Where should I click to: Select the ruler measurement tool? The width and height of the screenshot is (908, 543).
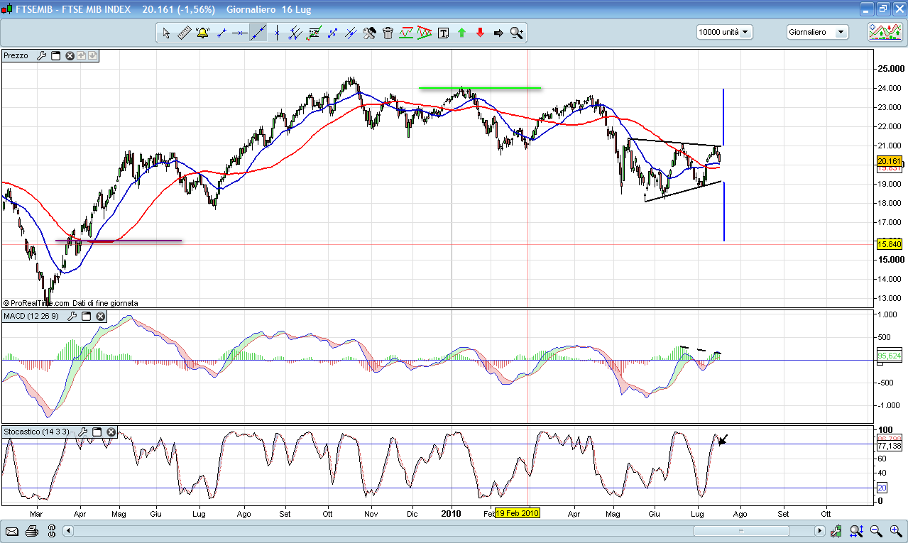(184, 33)
